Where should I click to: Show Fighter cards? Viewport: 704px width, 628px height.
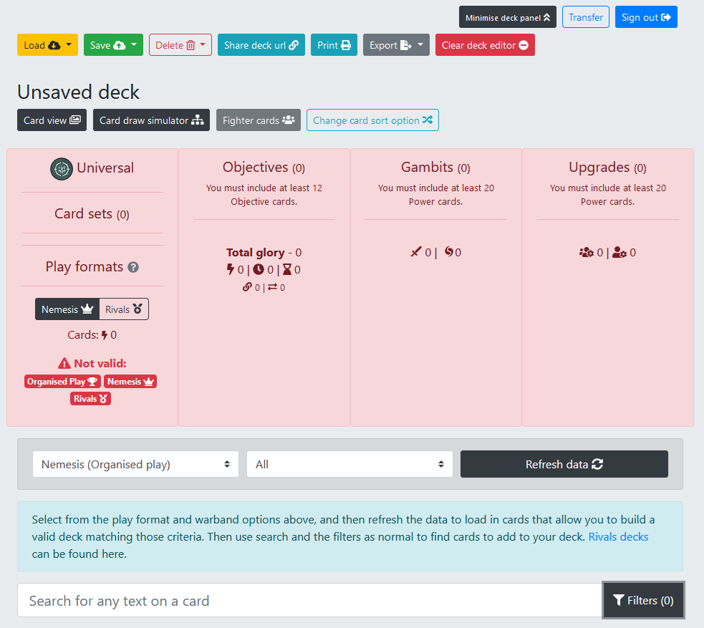259,120
